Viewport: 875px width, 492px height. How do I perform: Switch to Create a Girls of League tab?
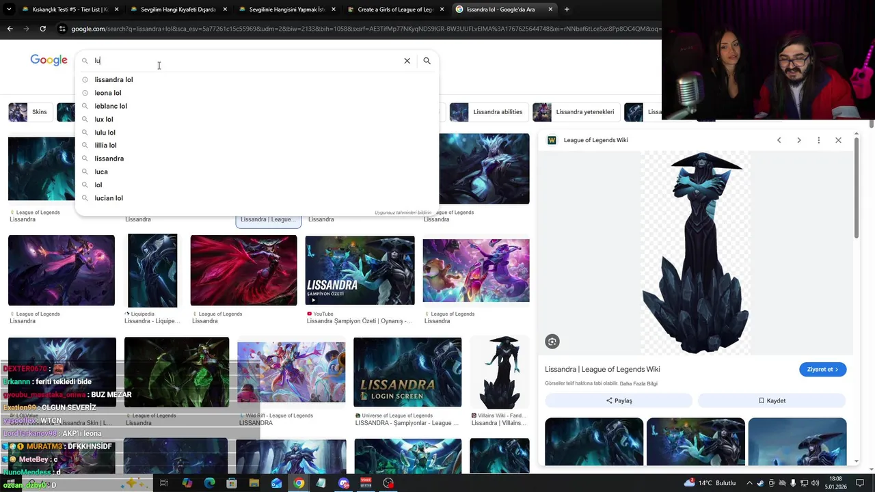coord(396,10)
